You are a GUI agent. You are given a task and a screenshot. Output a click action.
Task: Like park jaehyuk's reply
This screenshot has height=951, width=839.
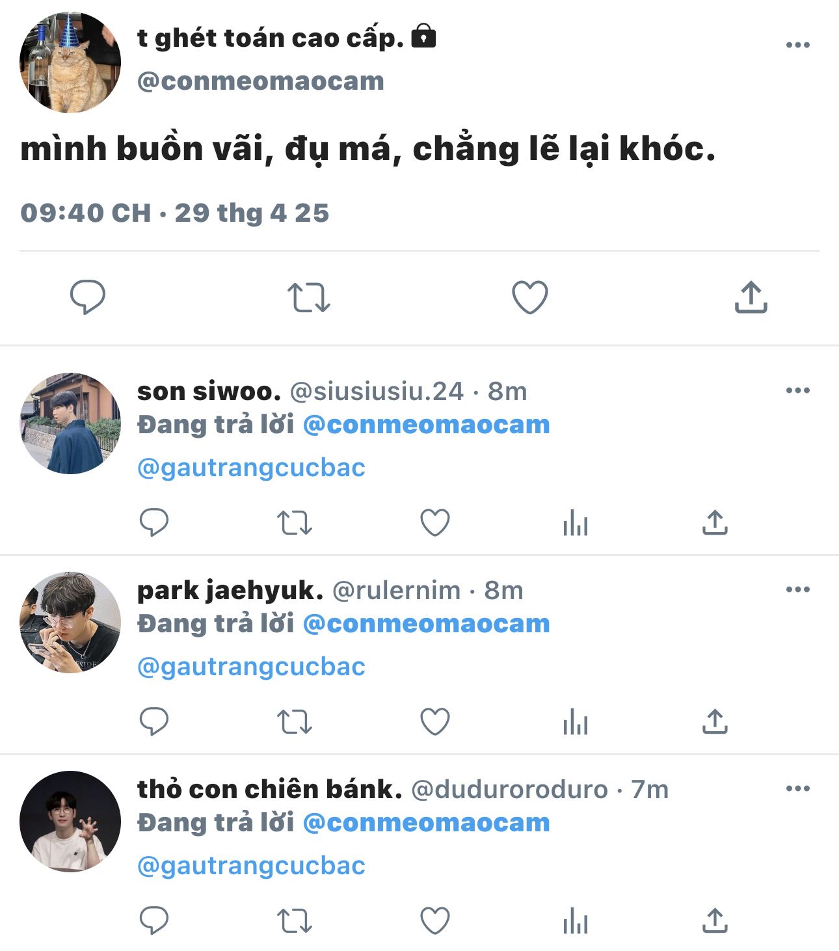[x=434, y=721]
